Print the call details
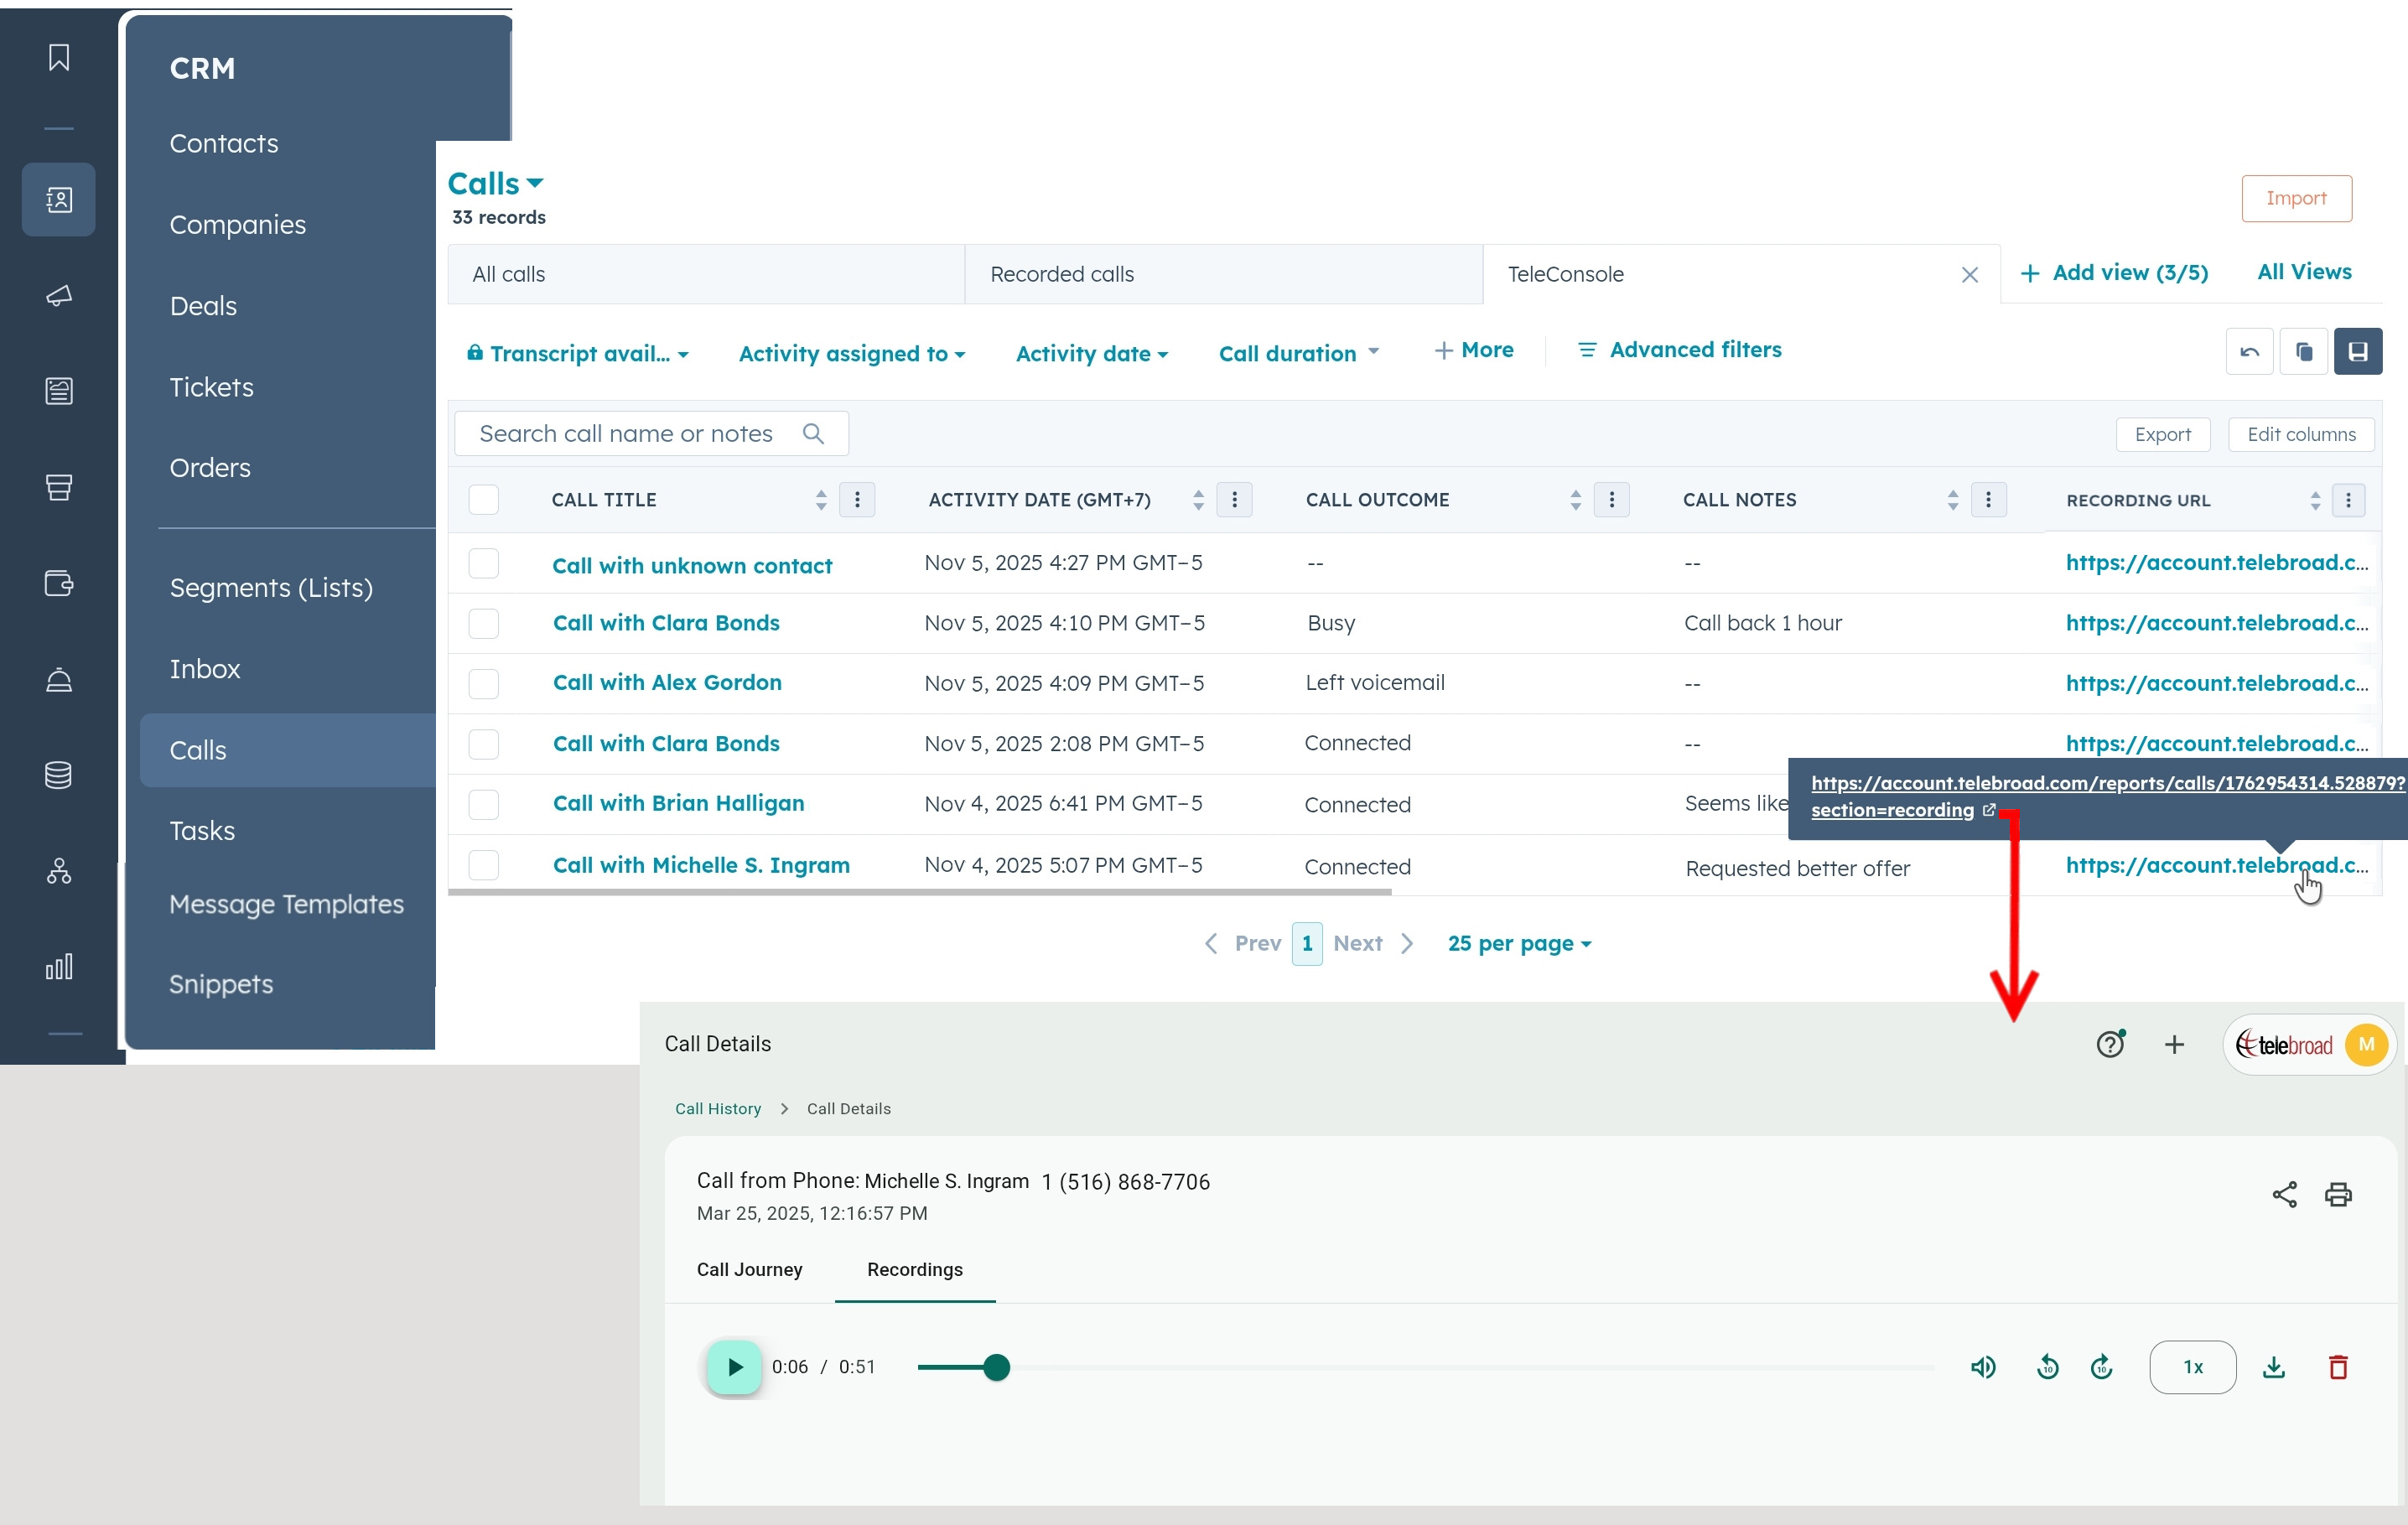The width and height of the screenshot is (2408, 1525). pos(2338,1194)
